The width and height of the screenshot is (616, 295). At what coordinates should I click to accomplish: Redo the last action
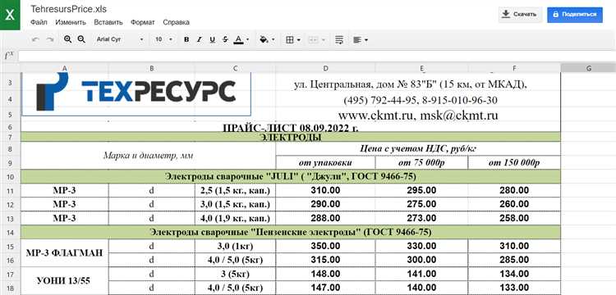50,39
